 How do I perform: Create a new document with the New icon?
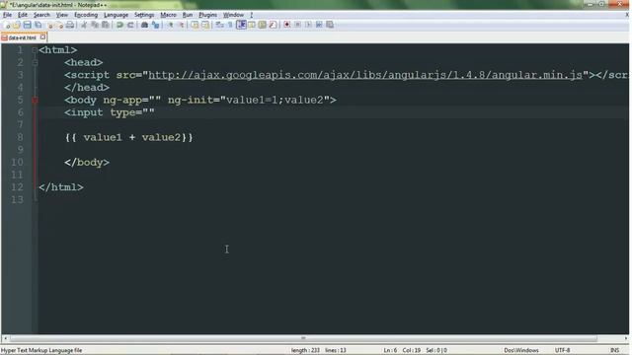(x=7, y=25)
